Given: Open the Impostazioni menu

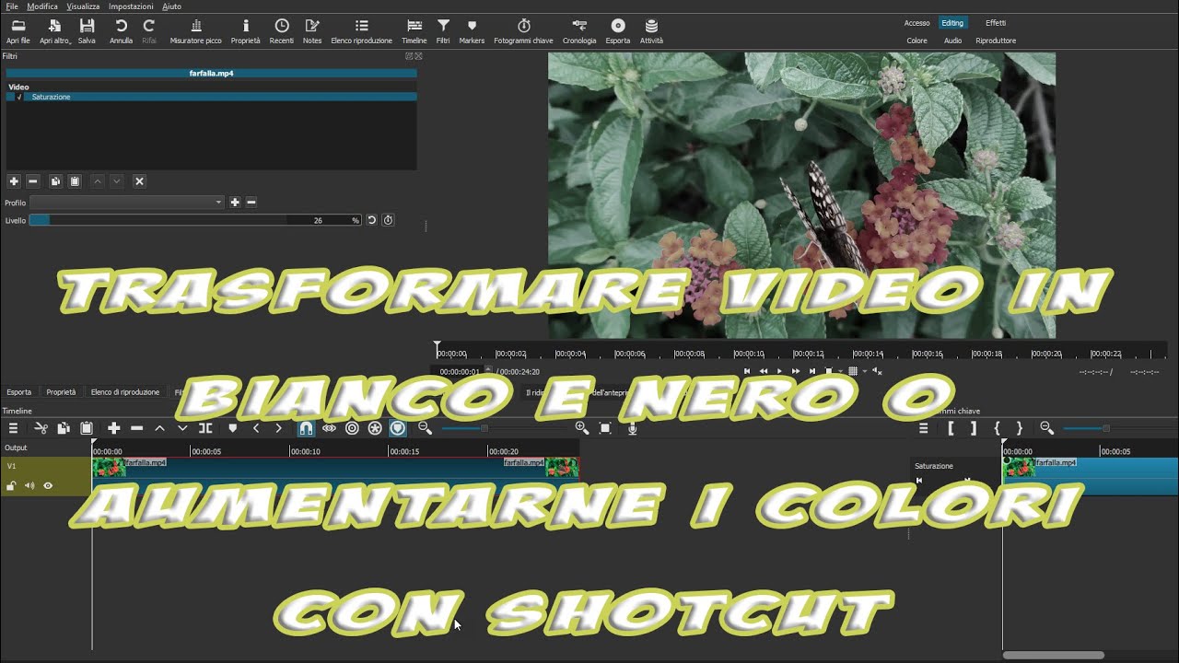Looking at the screenshot, I should [131, 6].
